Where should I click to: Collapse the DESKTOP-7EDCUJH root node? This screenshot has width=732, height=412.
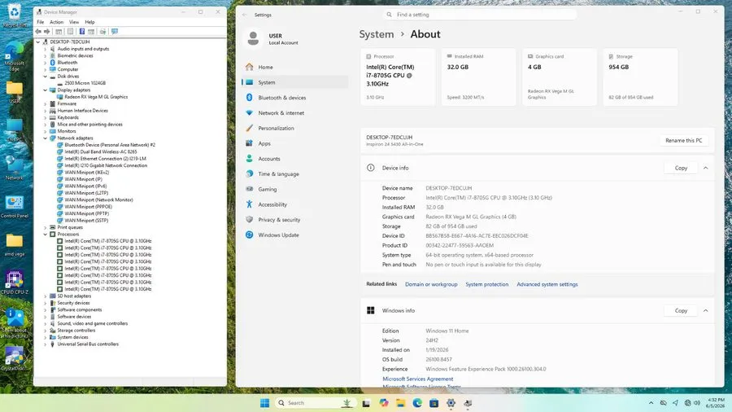coord(38,42)
